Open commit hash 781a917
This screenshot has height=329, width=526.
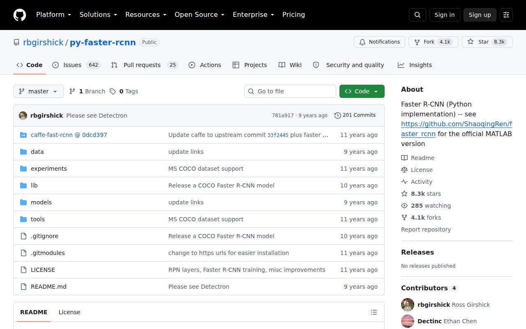click(283, 116)
